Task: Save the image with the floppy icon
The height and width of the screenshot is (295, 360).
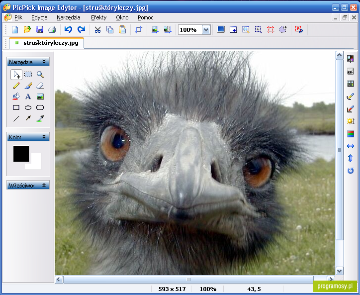Action: pyautogui.click(x=39, y=29)
